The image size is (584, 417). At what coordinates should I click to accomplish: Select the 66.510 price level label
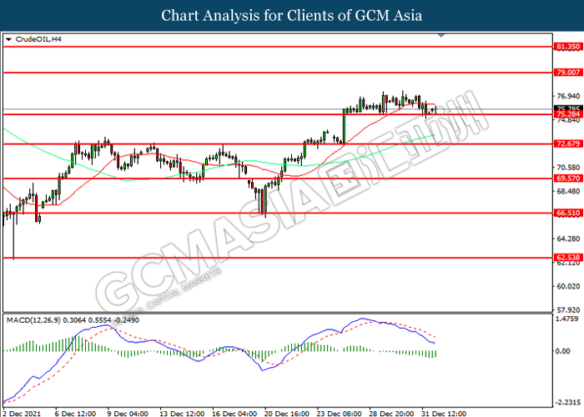[x=568, y=213]
